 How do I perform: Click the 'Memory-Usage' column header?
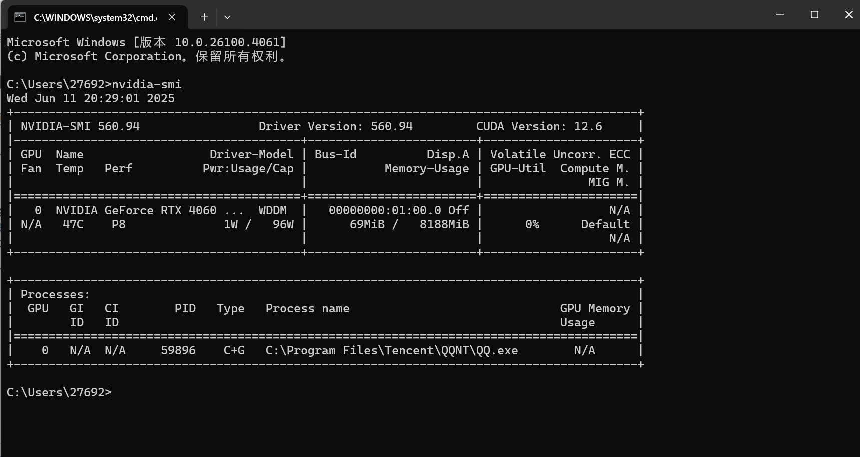(427, 168)
